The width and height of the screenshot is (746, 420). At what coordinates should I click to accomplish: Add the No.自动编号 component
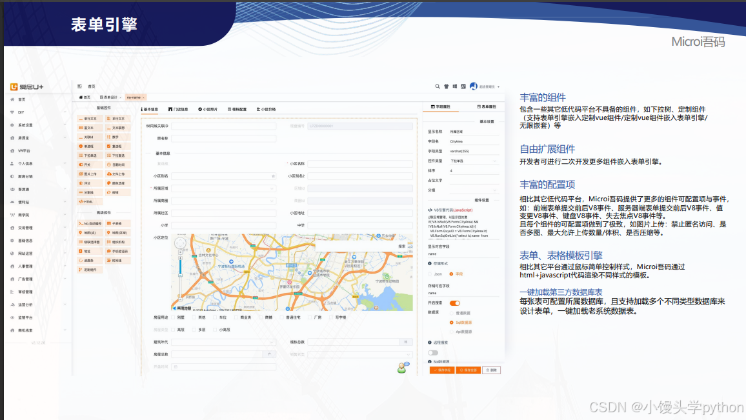[90, 224]
